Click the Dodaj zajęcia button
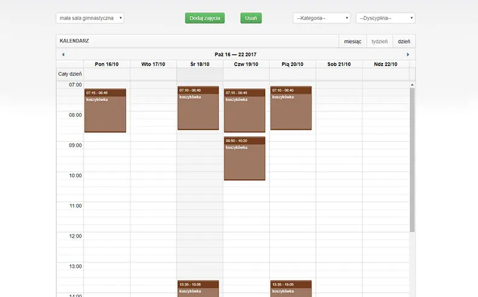This screenshot has height=297, width=478. pyautogui.click(x=205, y=18)
